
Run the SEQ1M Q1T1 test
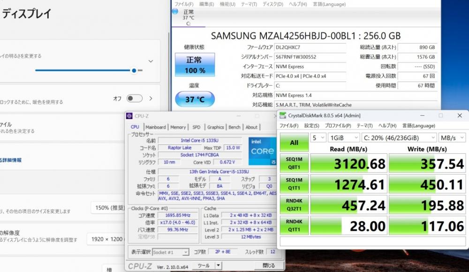pos(294,184)
